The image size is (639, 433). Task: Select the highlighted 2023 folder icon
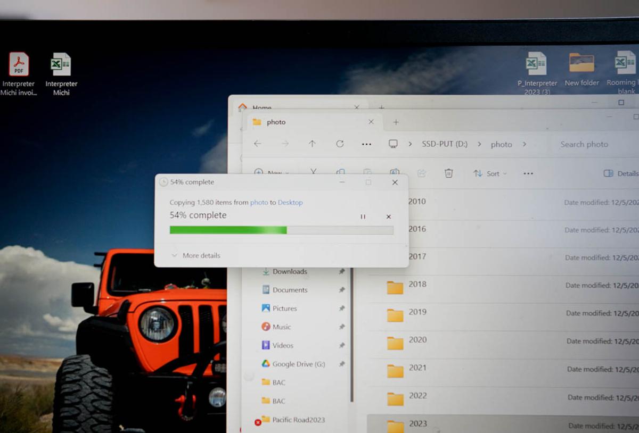click(395, 426)
